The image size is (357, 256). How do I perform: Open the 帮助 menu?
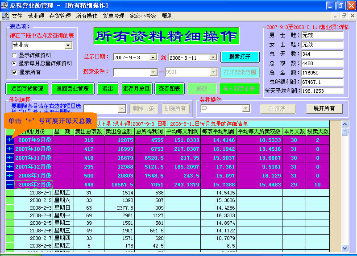coord(167,16)
